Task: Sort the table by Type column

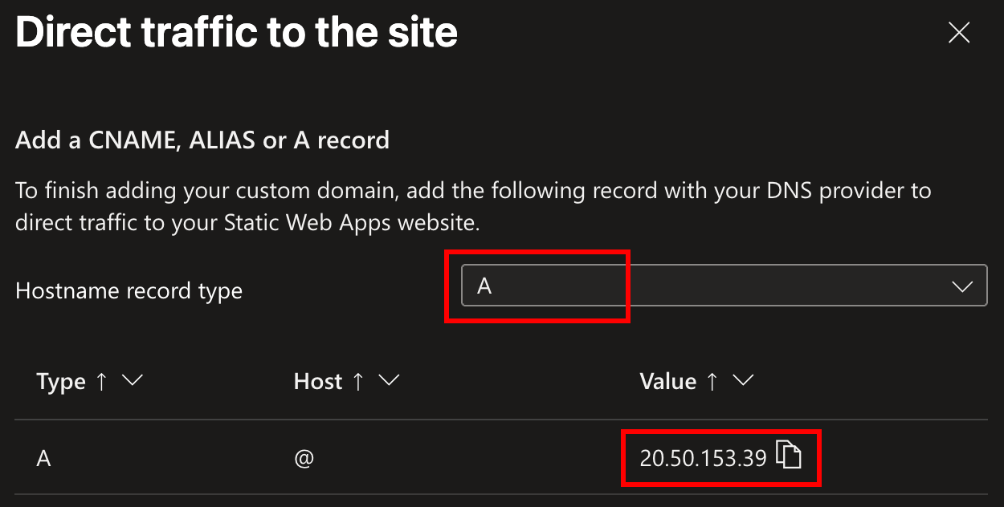Action: [x=61, y=381]
